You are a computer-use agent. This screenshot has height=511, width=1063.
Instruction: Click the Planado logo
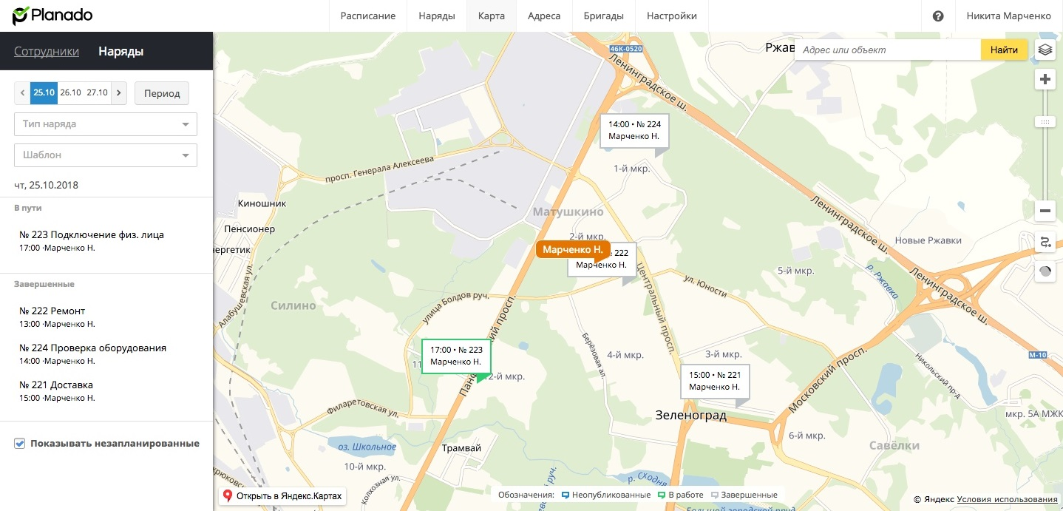point(52,16)
